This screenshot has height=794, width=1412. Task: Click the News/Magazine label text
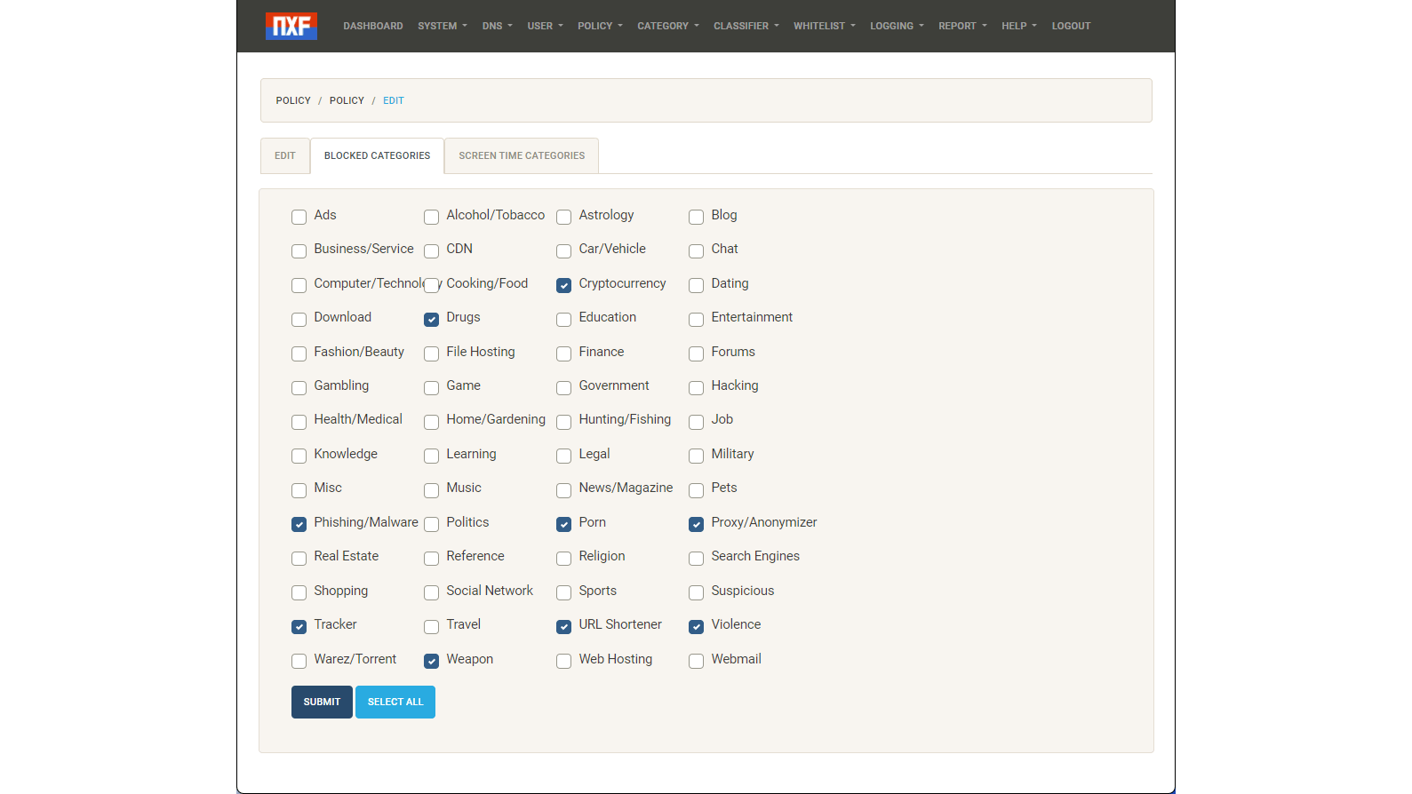(626, 488)
